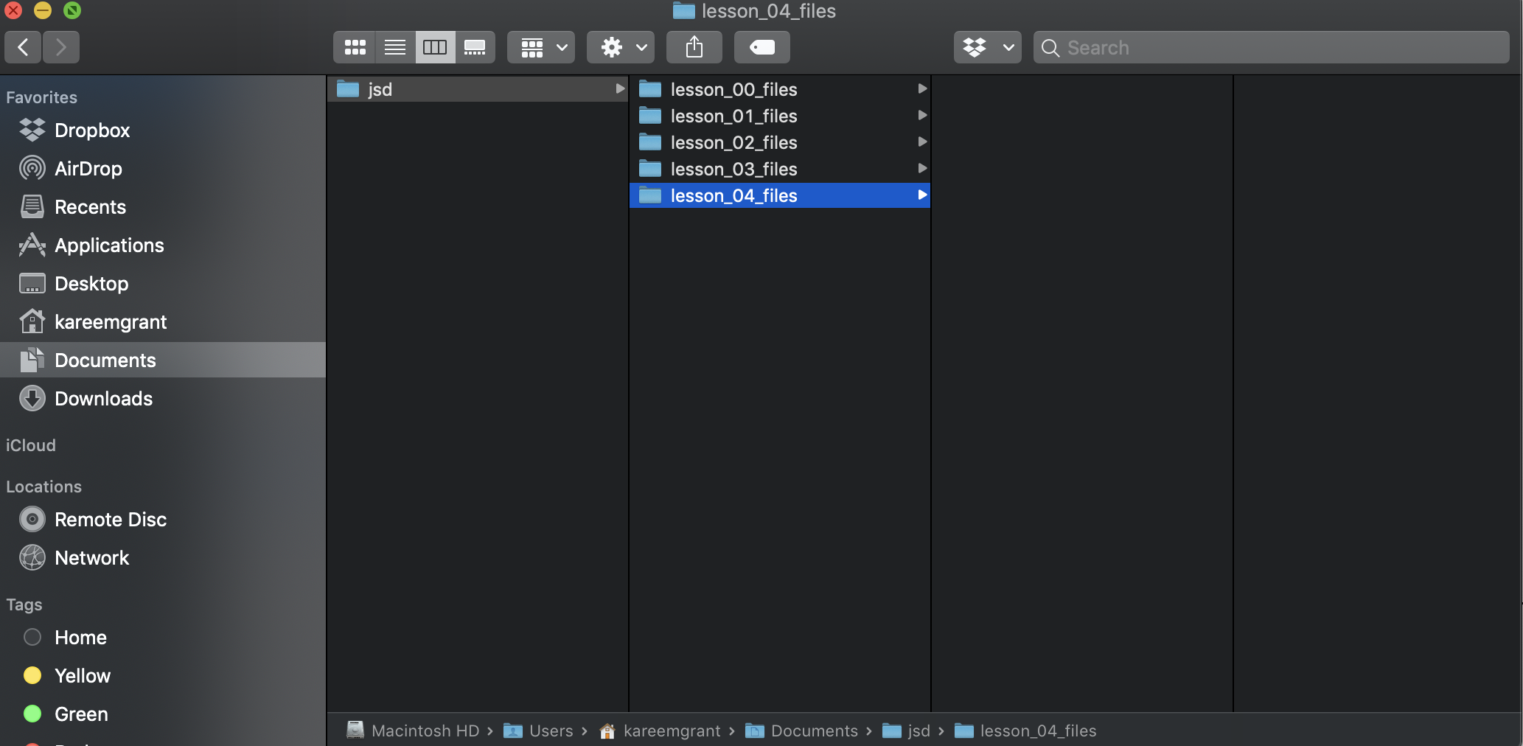Click the Edit Tags button
Screen dimensions: 1523x746
click(761, 48)
